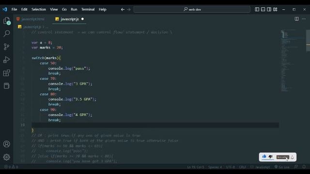Click the subscribe label in the feedback overlay
The image size is (310, 174).
pos(282,157)
